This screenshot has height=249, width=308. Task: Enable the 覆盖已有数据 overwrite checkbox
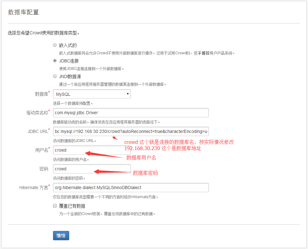55,206
